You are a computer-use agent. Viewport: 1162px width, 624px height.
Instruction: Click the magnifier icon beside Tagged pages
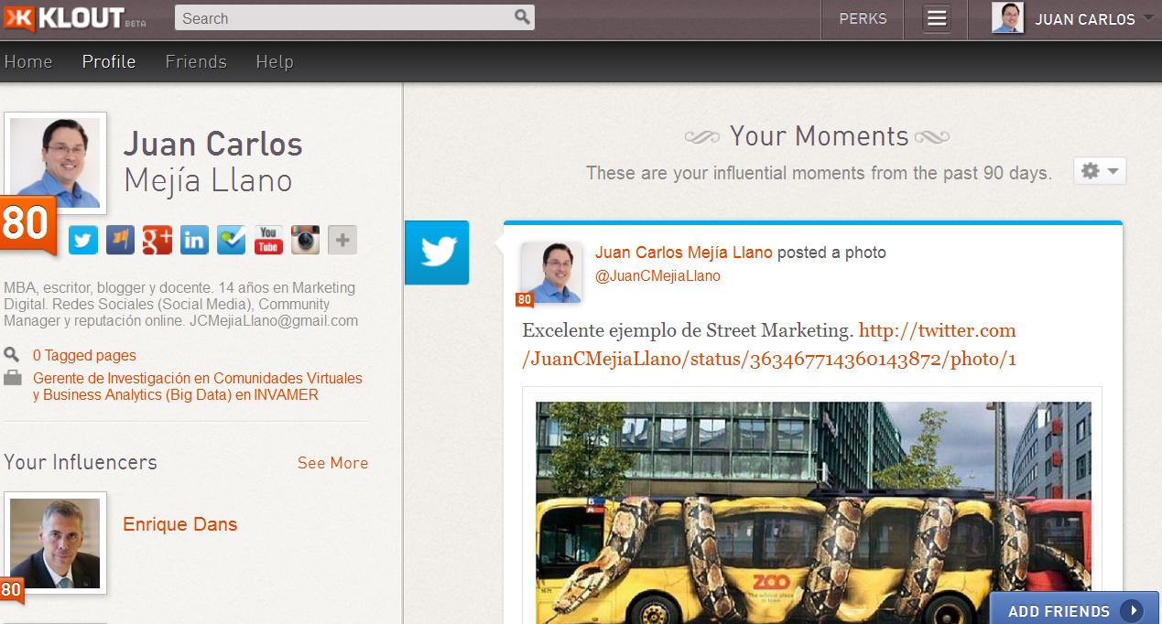coord(12,355)
